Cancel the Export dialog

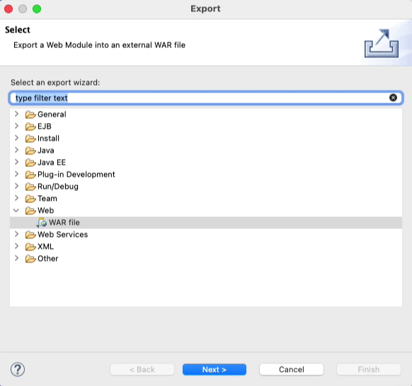(x=292, y=370)
